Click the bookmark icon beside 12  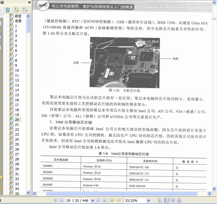pyautogui.click(x=12, y=80)
